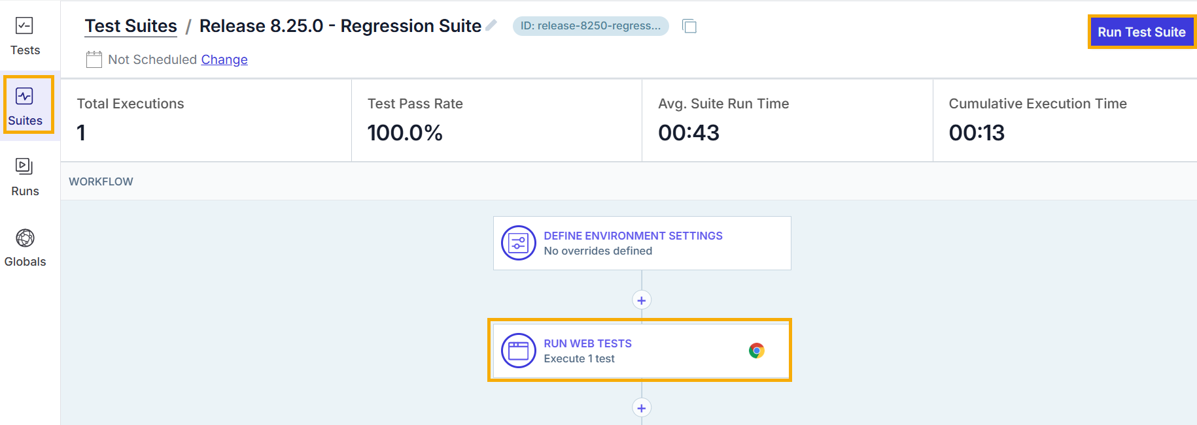Screen dimensions: 1197x425
Task: Click the calendar schedule icon
Action: [x=94, y=59]
